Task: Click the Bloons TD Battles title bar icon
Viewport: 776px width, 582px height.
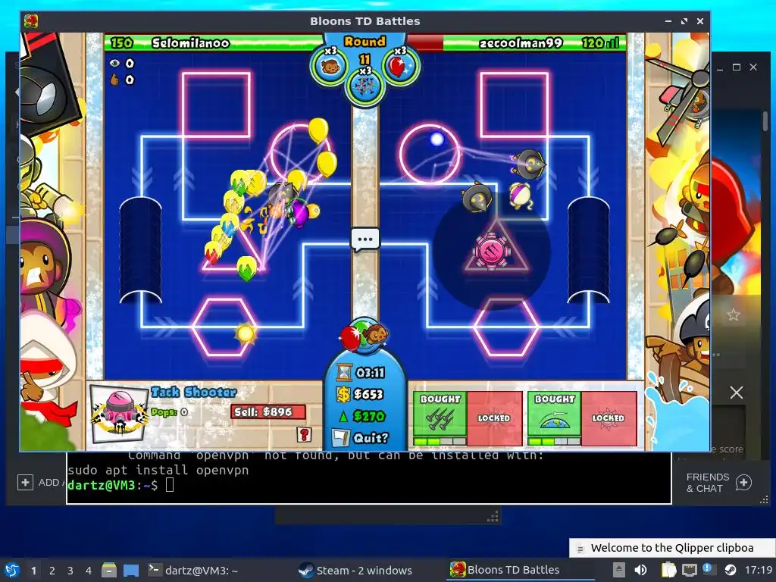Action: pos(31,21)
